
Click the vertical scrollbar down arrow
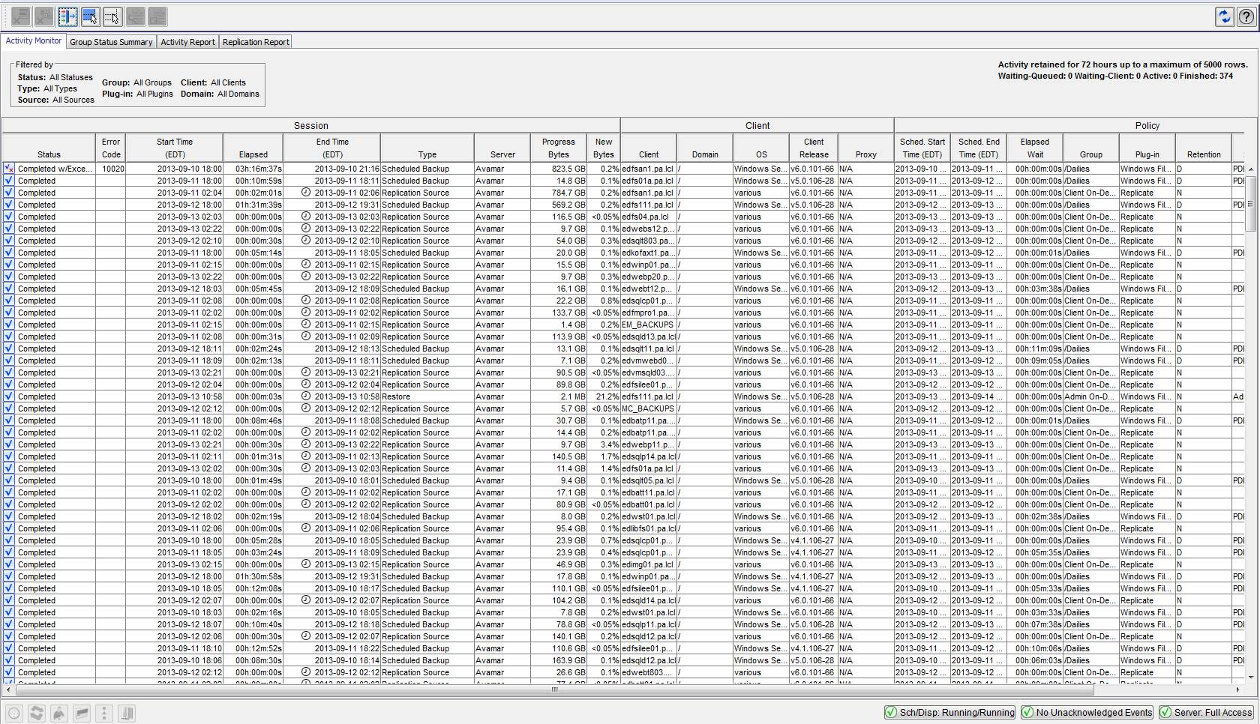pyautogui.click(x=1250, y=678)
